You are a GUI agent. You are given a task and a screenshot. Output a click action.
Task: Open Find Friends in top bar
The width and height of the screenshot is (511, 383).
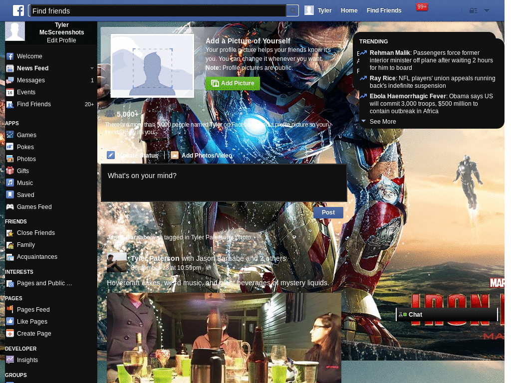384,10
